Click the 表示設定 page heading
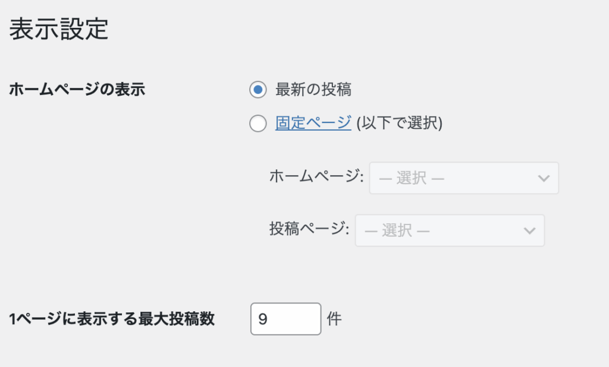The height and width of the screenshot is (367, 609). pyautogui.click(x=59, y=29)
